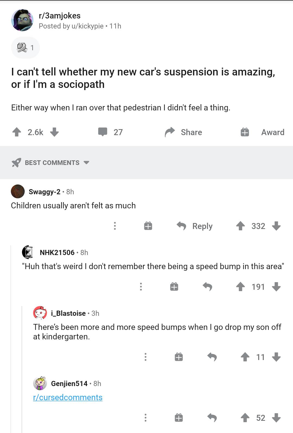Upvote the car suspension post
Image resolution: width=293 pixels, height=433 pixels.
click(x=17, y=132)
